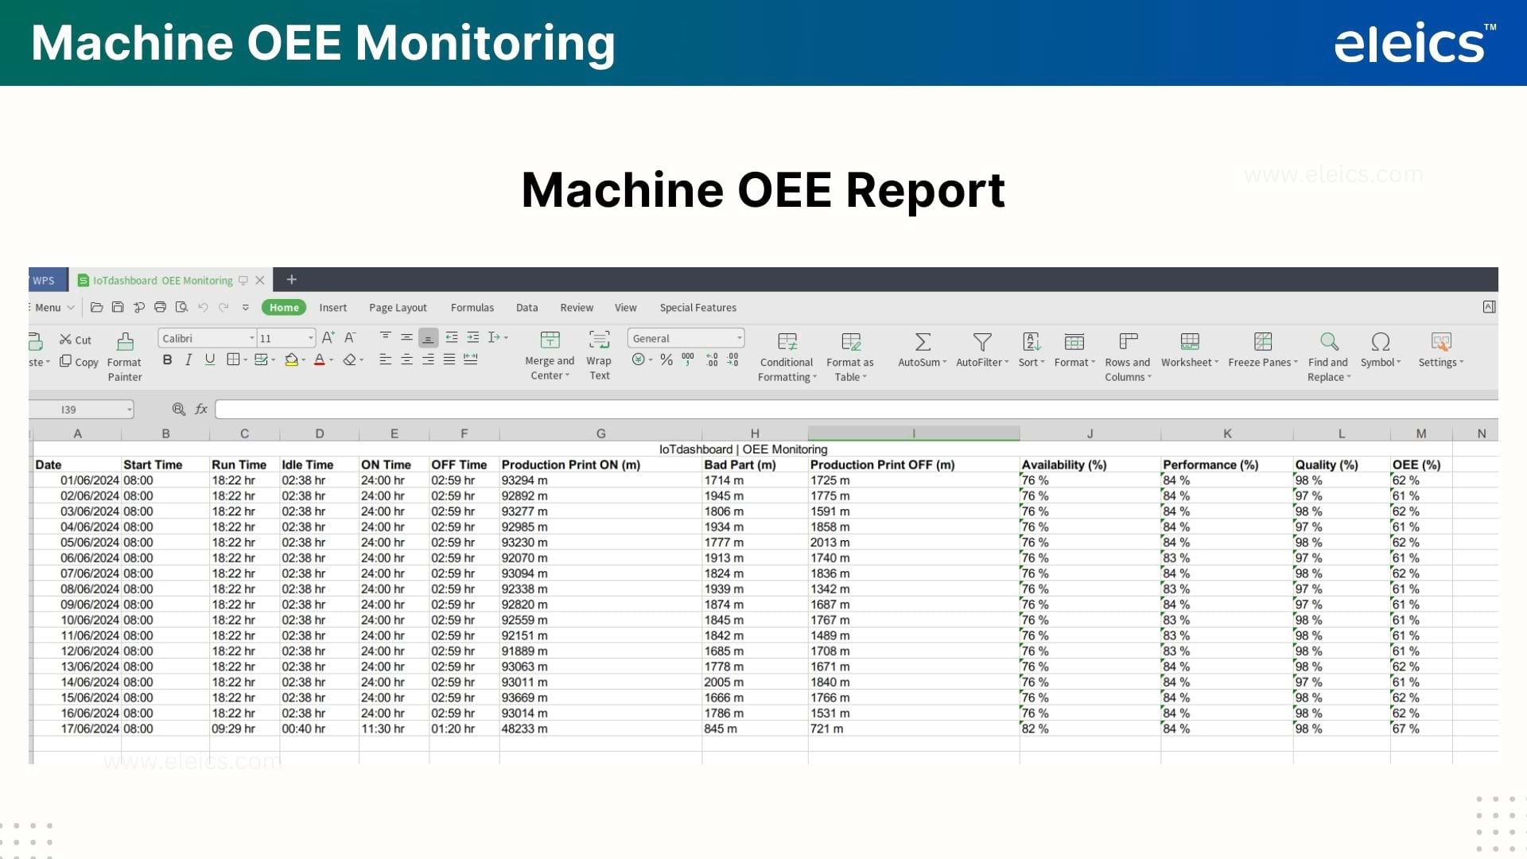Click inside the formula bar input
The image size is (1527, 859).
tap(856, 409)
